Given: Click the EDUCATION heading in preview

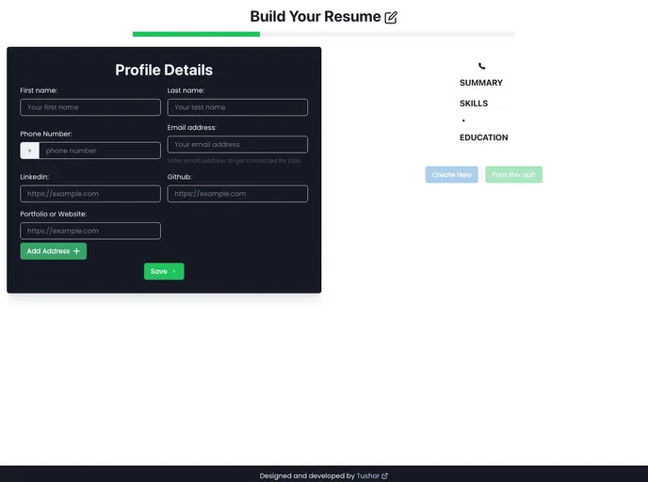Looking at the screenshot, I should pyautogui.click(x=484, y=137).
